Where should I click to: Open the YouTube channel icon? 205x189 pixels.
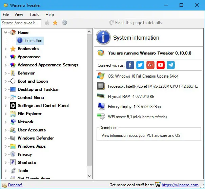click(x=161, y=65)
